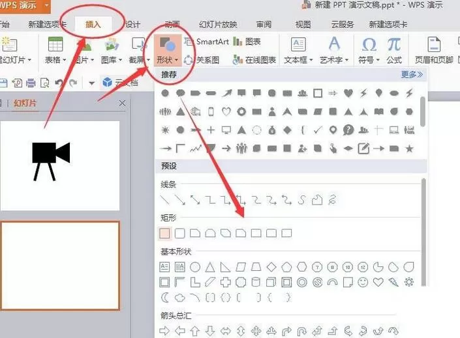The image size is (460, 338).
Task: Click the print icon in quick toolbar
Action: [x=31, y=83]
